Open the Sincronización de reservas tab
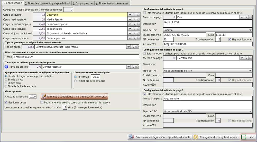This screenshot has height=142, width=257. (x=112, y=3)
